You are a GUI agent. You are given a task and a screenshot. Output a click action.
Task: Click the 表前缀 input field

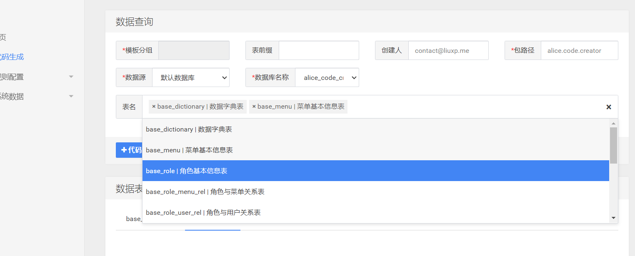(x=319, y=50)
